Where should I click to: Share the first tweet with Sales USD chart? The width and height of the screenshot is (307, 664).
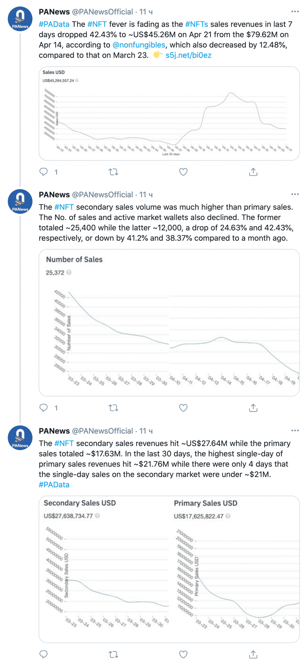coord(253,172)
